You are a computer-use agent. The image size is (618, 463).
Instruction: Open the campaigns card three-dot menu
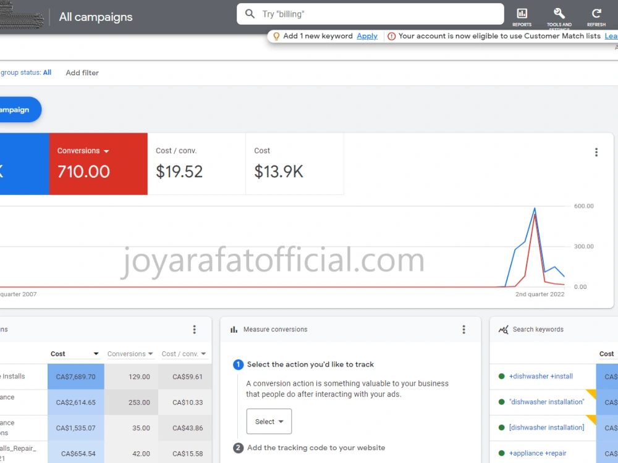pos(194,330)
